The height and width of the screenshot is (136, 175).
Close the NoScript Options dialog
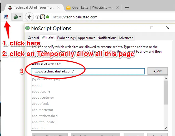click(x=168, y=28)
